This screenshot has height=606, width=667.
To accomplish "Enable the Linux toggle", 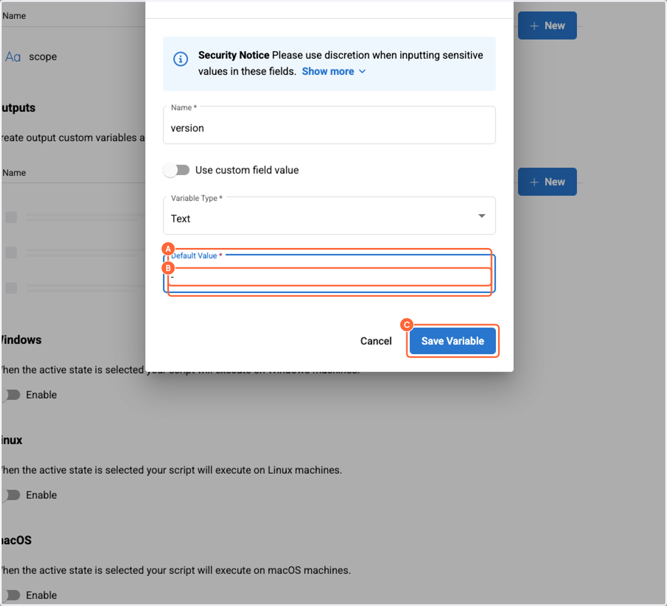I will 10,495.
